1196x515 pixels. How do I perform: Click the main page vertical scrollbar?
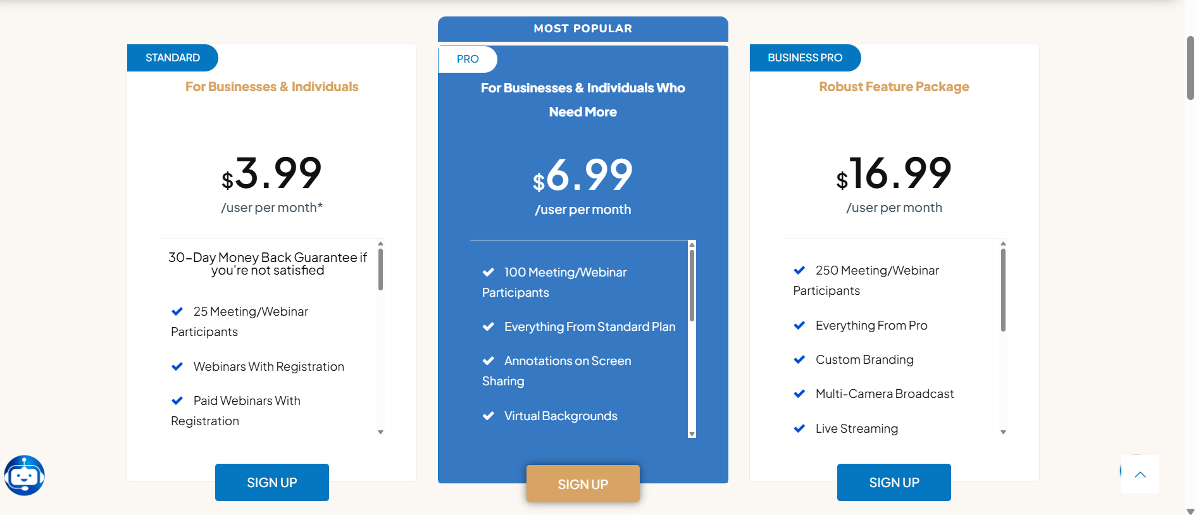(x=1190, y=68)
